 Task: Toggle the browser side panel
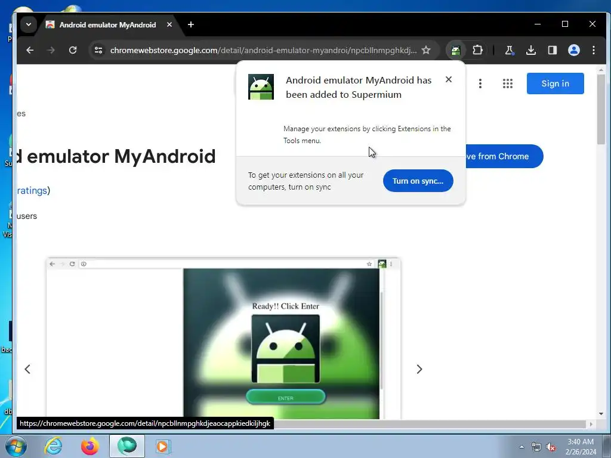[x=552, y=50]
